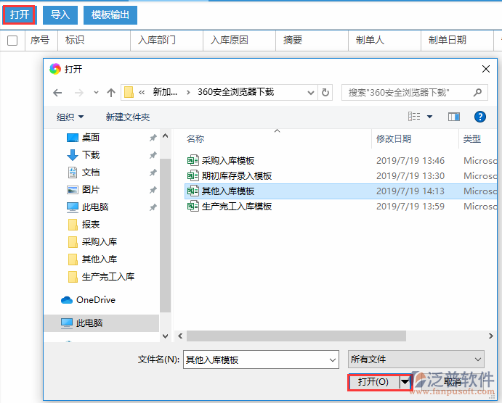This screenshot has height=403, width=502.
Task: Click the 新加... breadcrumb segment
Action: [x=165, y=92]
